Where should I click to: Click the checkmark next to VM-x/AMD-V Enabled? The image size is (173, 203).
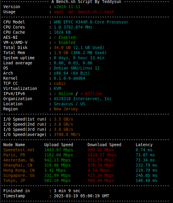(55, 42)
